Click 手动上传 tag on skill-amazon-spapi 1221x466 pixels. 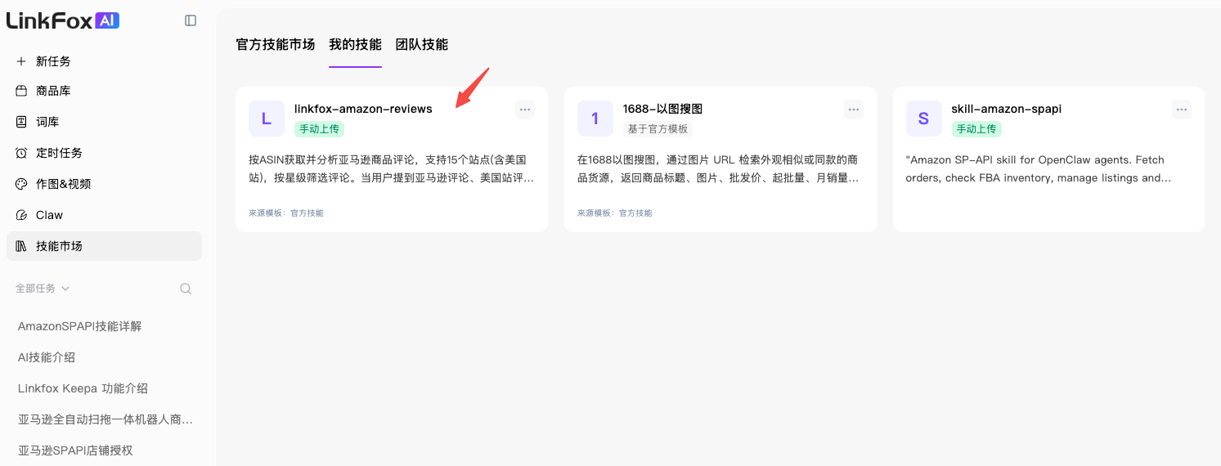click(x=976, y=129)
